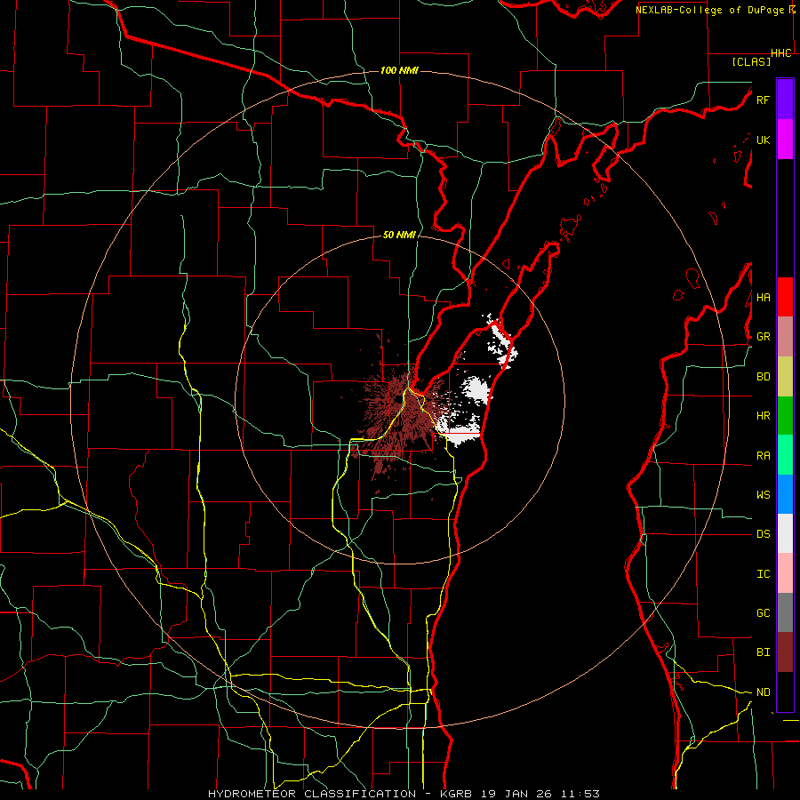Click the GC legend label
800x800 pixels.
click(x=763, y=613)
